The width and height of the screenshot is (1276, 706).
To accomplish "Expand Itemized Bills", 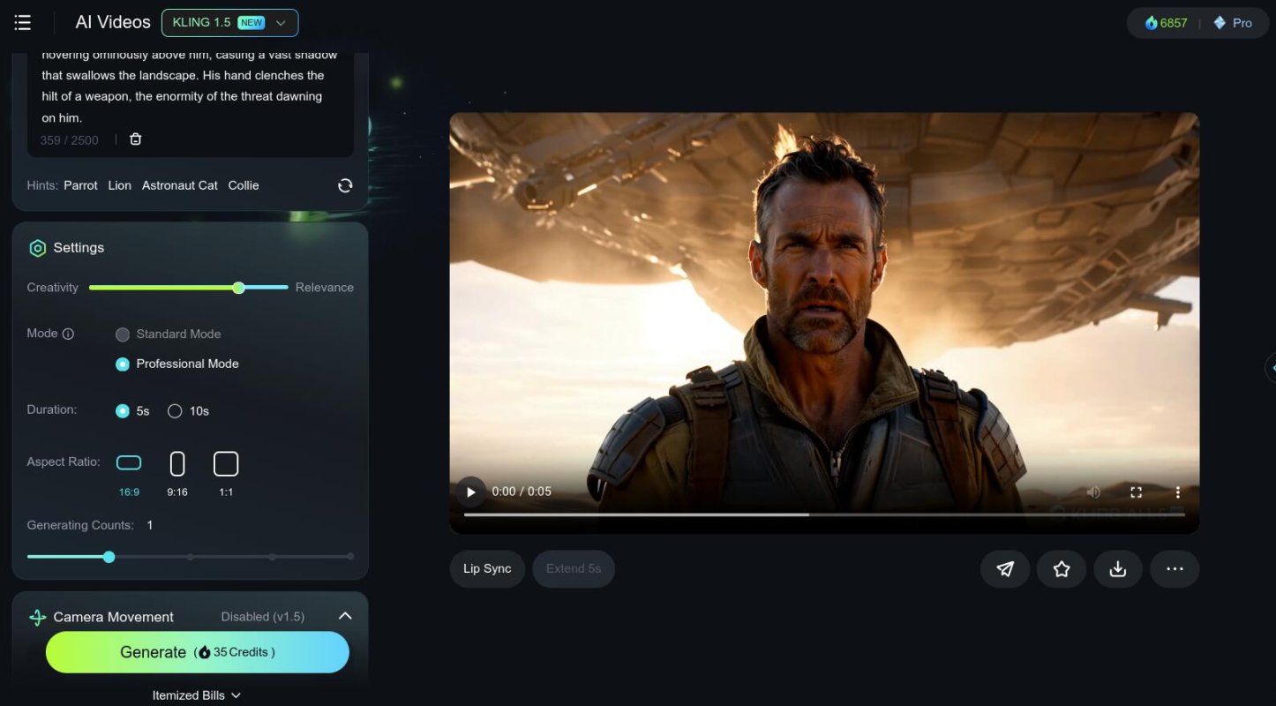I will 197,695.
